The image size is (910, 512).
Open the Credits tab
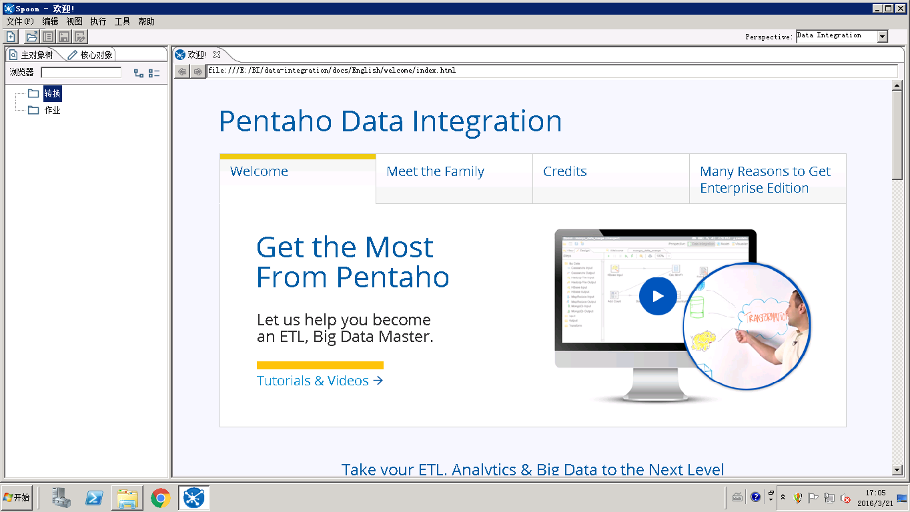611,179
